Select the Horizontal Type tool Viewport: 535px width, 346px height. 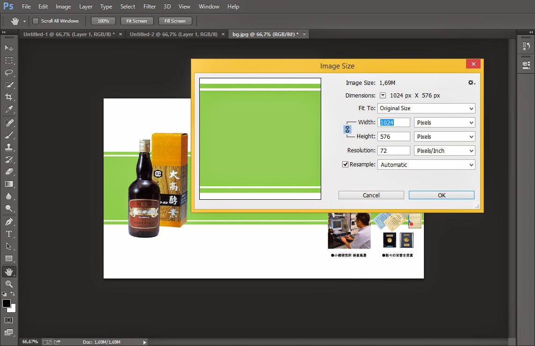pyautogui.click(x=9, y=233)
